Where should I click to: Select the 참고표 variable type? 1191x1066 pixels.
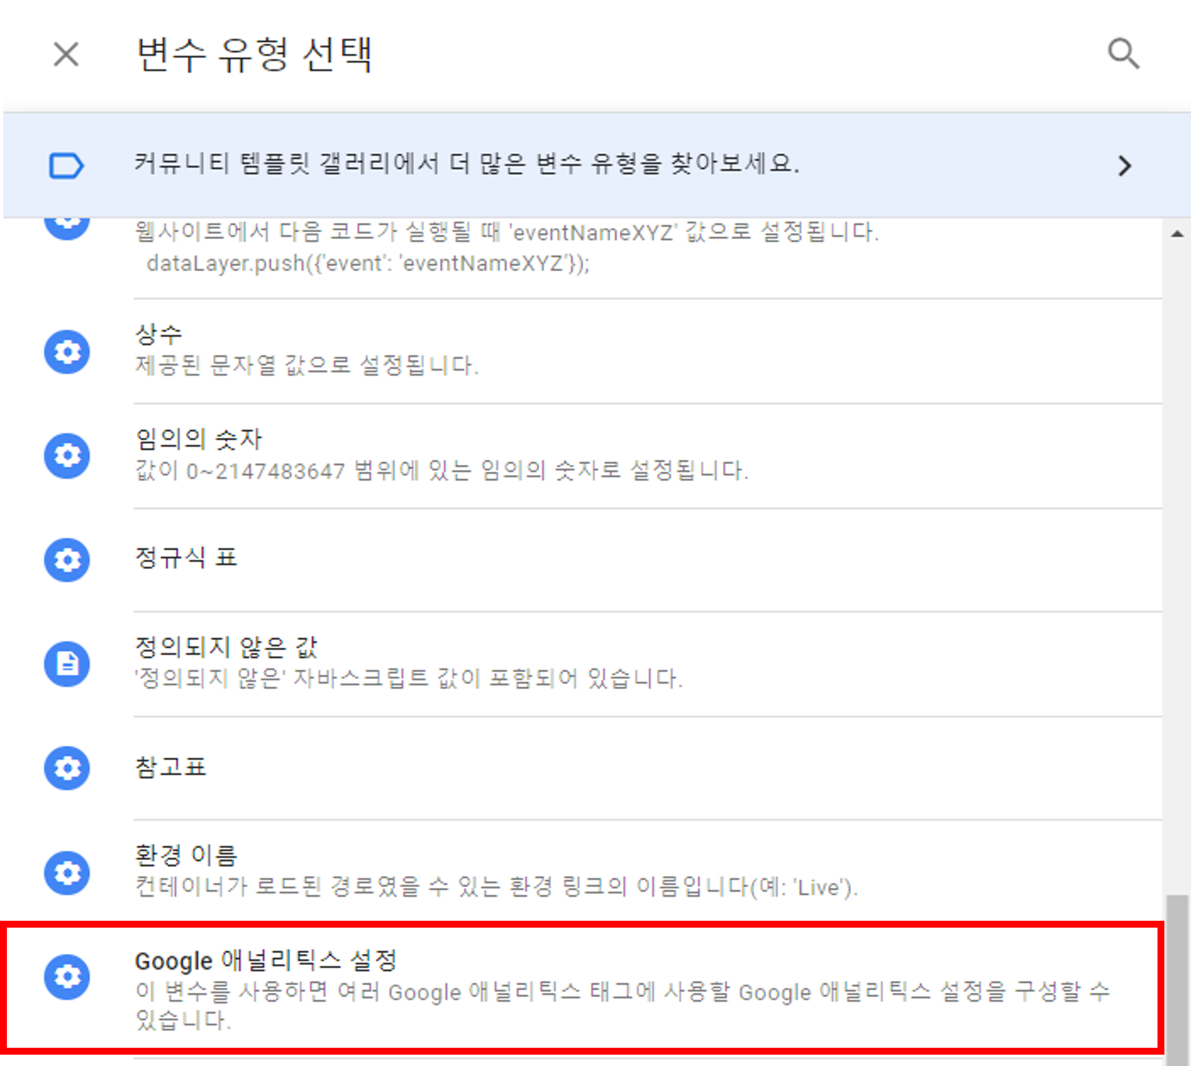coord(170,767)
